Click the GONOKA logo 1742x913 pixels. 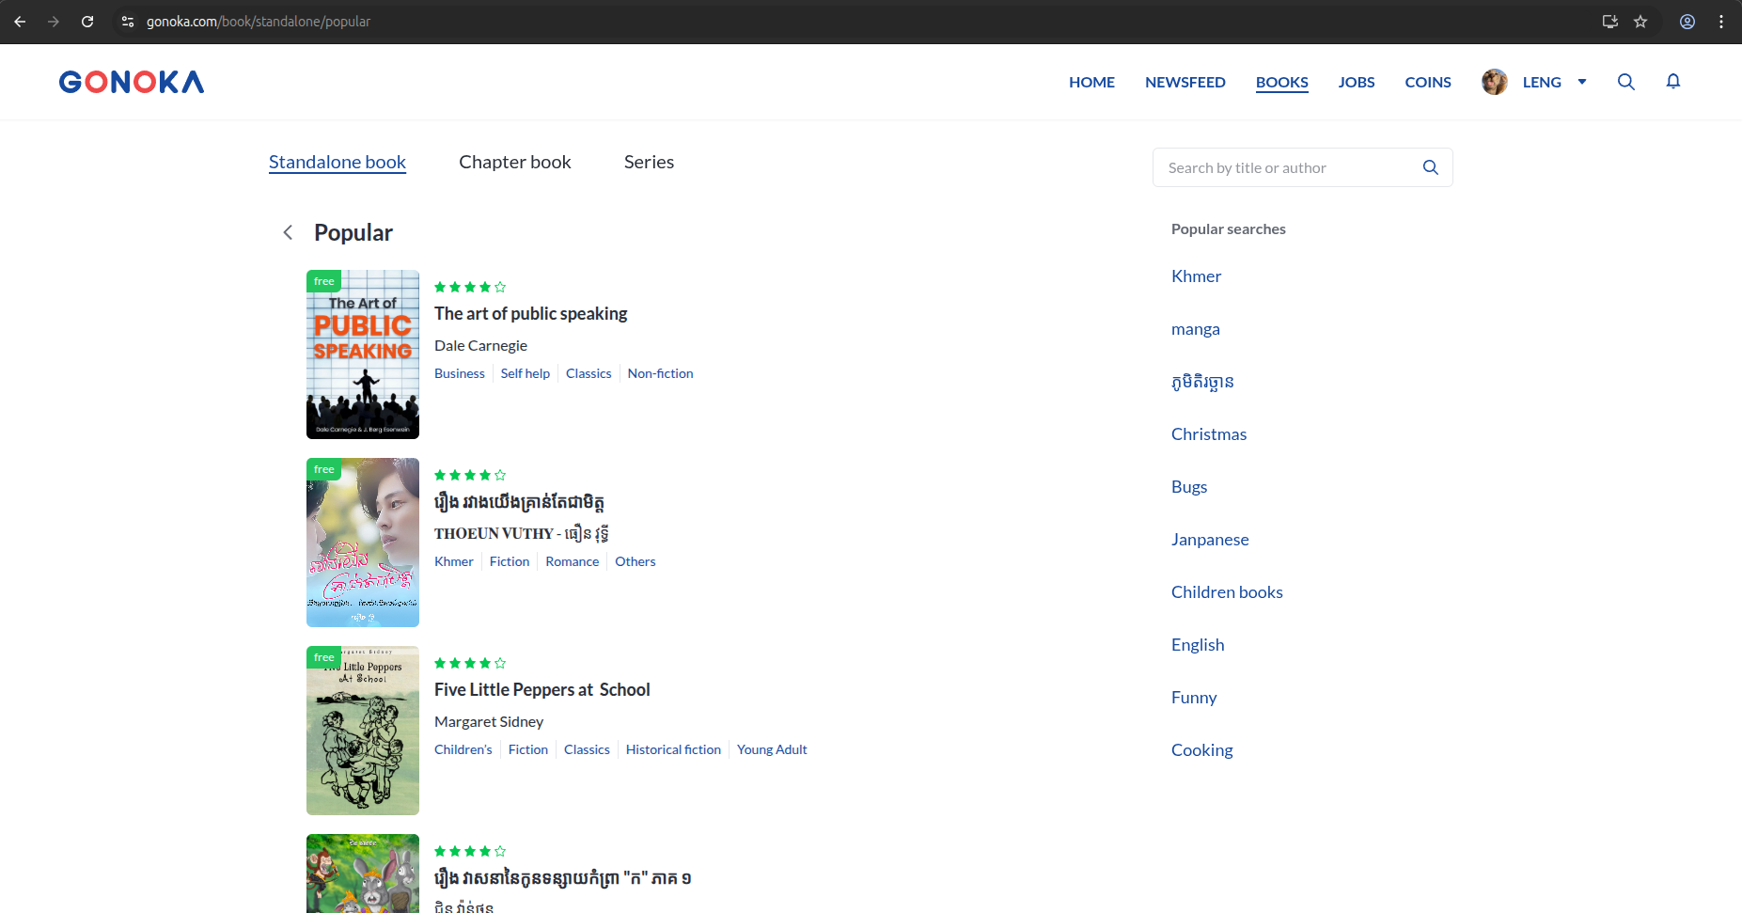[132, 82]
